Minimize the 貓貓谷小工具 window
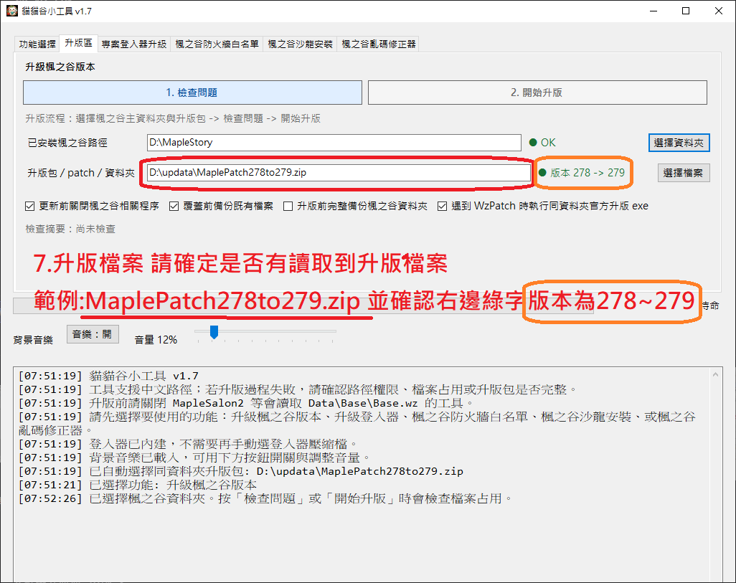This screenshot has width=736, height=583. pyautogui.click(x=654, y=11)
